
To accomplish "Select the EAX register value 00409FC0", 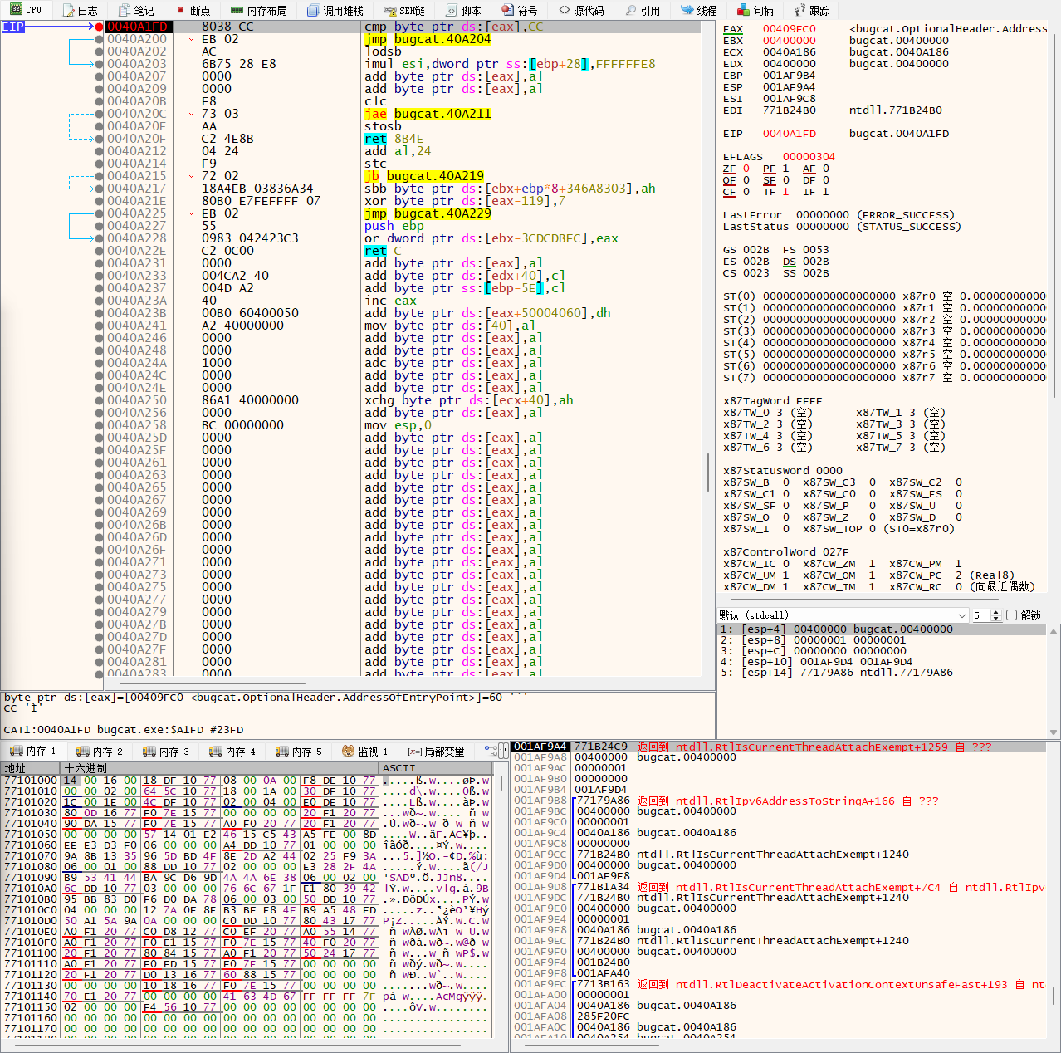I will (x=790, y=29).
